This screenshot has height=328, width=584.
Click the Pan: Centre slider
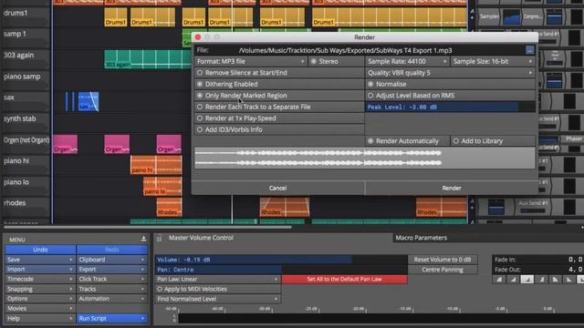[x=281, y=270]
